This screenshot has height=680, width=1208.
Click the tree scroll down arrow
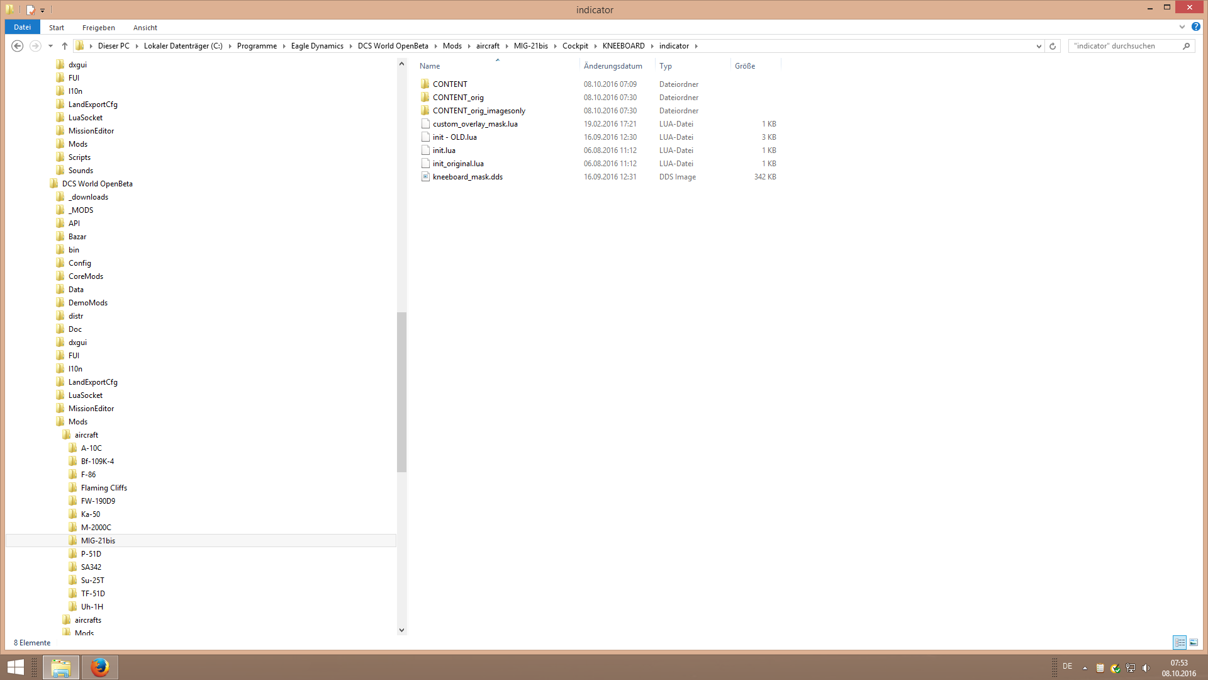(x=401, y=630)
